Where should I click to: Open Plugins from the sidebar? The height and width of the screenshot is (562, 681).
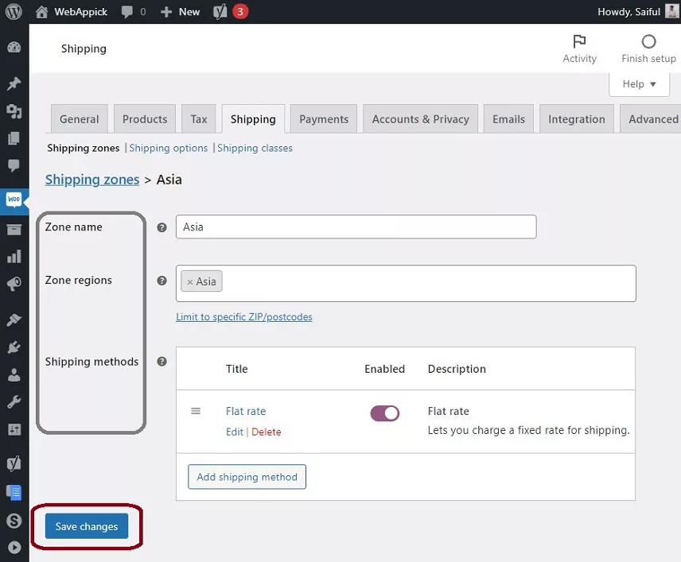(x=14, y=347)
